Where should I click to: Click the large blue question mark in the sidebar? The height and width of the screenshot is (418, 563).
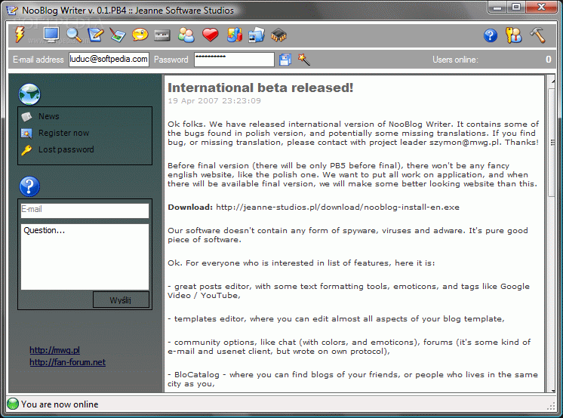coord(29,186)
